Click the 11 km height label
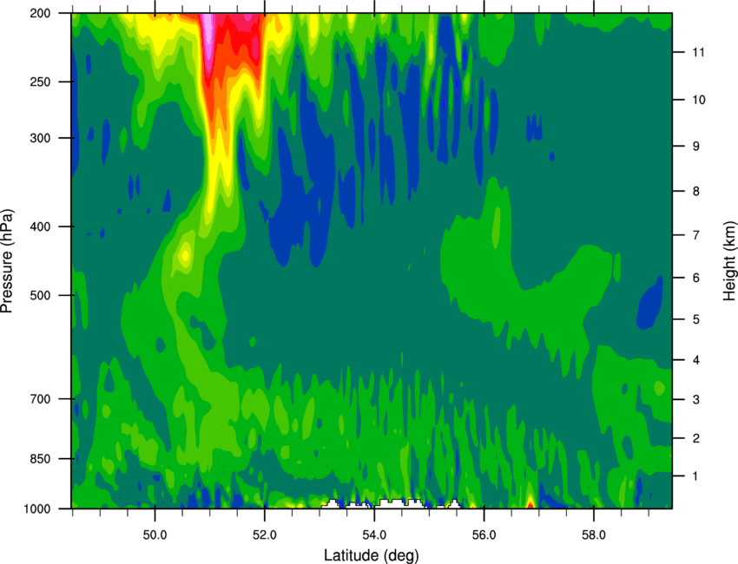 point(699,52)
